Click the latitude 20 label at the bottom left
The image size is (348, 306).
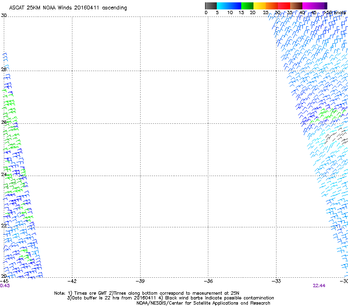[x=4, y=276]
